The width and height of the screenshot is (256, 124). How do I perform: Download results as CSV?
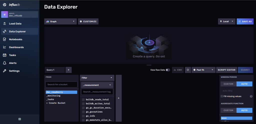(x=178, y=70)
